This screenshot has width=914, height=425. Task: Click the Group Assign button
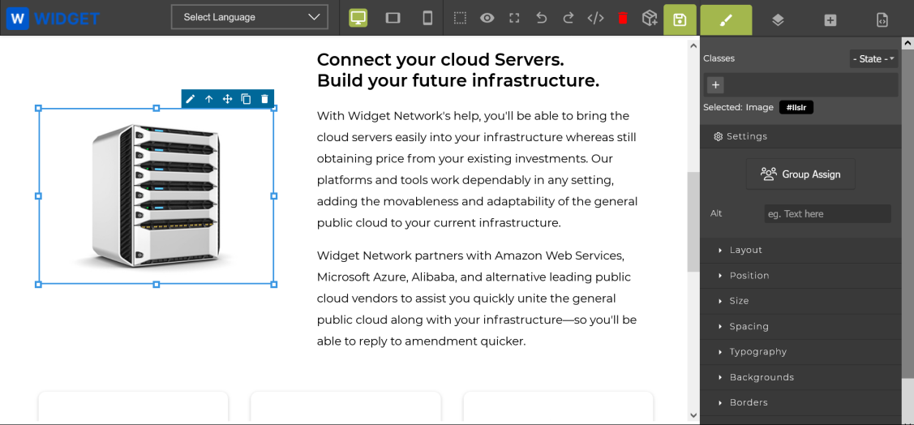tap(800, 174)
